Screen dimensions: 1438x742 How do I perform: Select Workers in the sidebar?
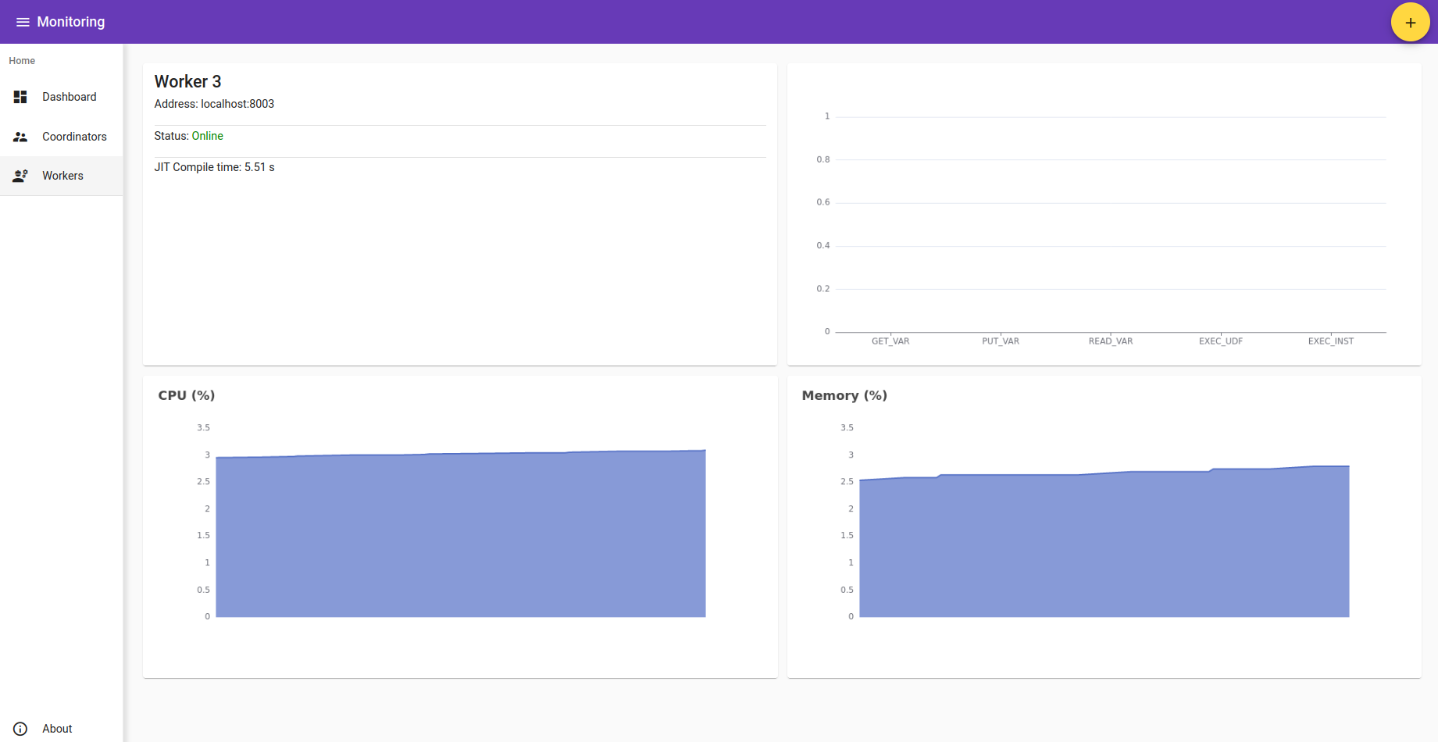click(x=61, y=176)
